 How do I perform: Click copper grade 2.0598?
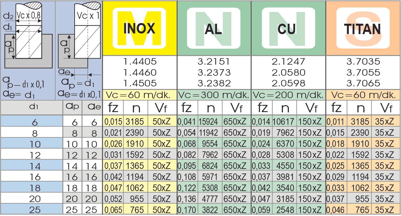288,83
